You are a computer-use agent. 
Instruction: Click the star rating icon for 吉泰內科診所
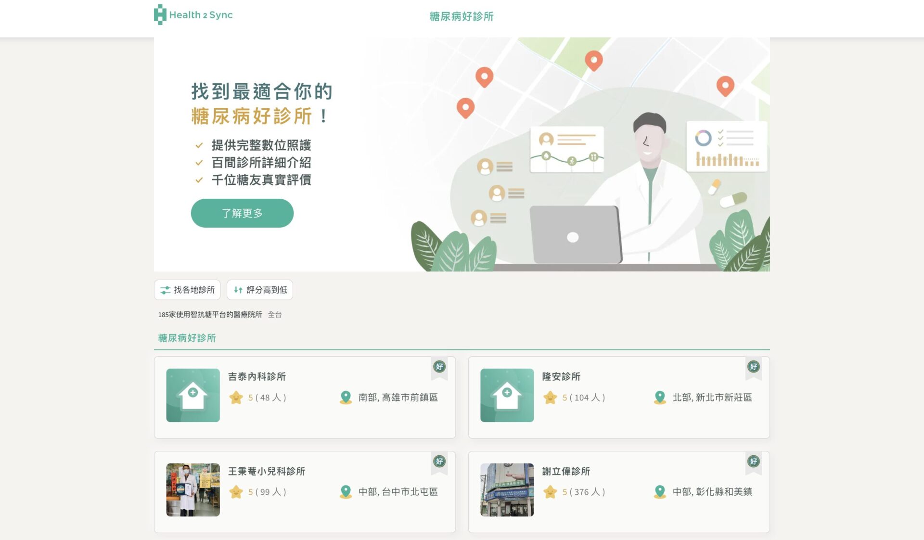pos(236,398)
